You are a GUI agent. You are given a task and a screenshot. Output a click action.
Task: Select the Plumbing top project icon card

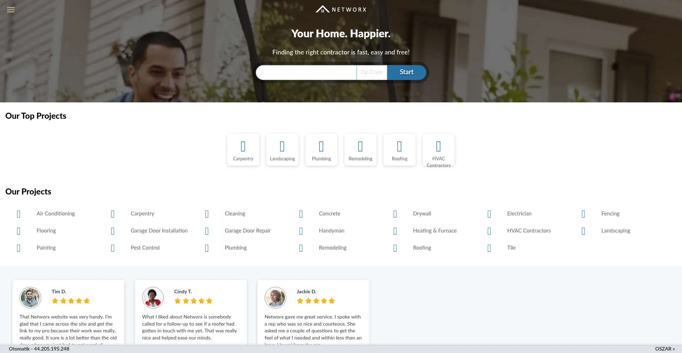click(x=321, y=150)
